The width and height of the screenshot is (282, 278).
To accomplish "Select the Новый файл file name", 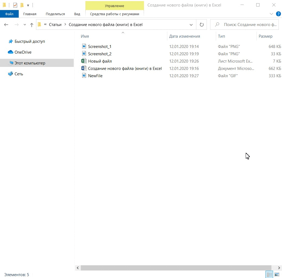I will [x=100, y=61].
